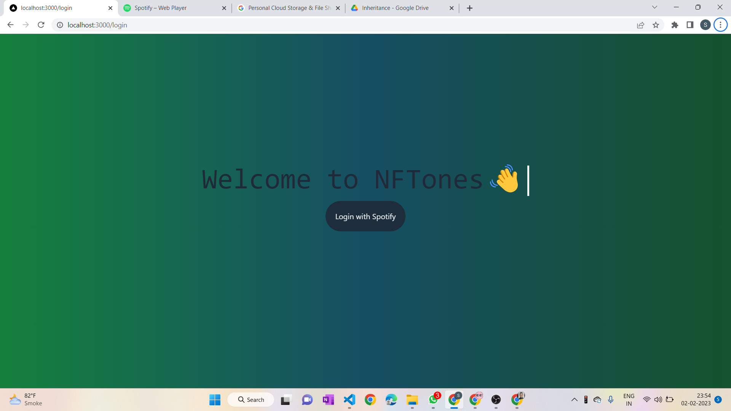This screenshot has width=731, height=411.
Task: Open volume control in system tray
Action: click(x=658, y=400)
